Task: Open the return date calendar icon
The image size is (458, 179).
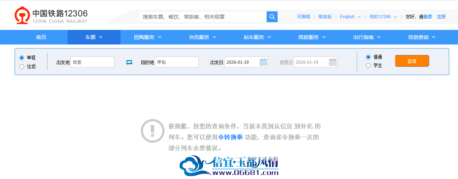Action: click(x=333, y=62)
